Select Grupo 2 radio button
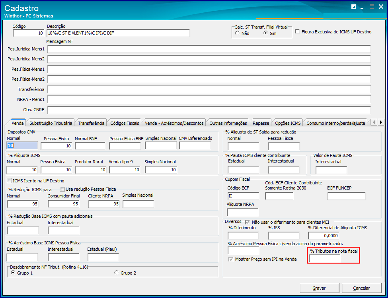This screenshot has height=298, width=388. click(x=116, y=273)
